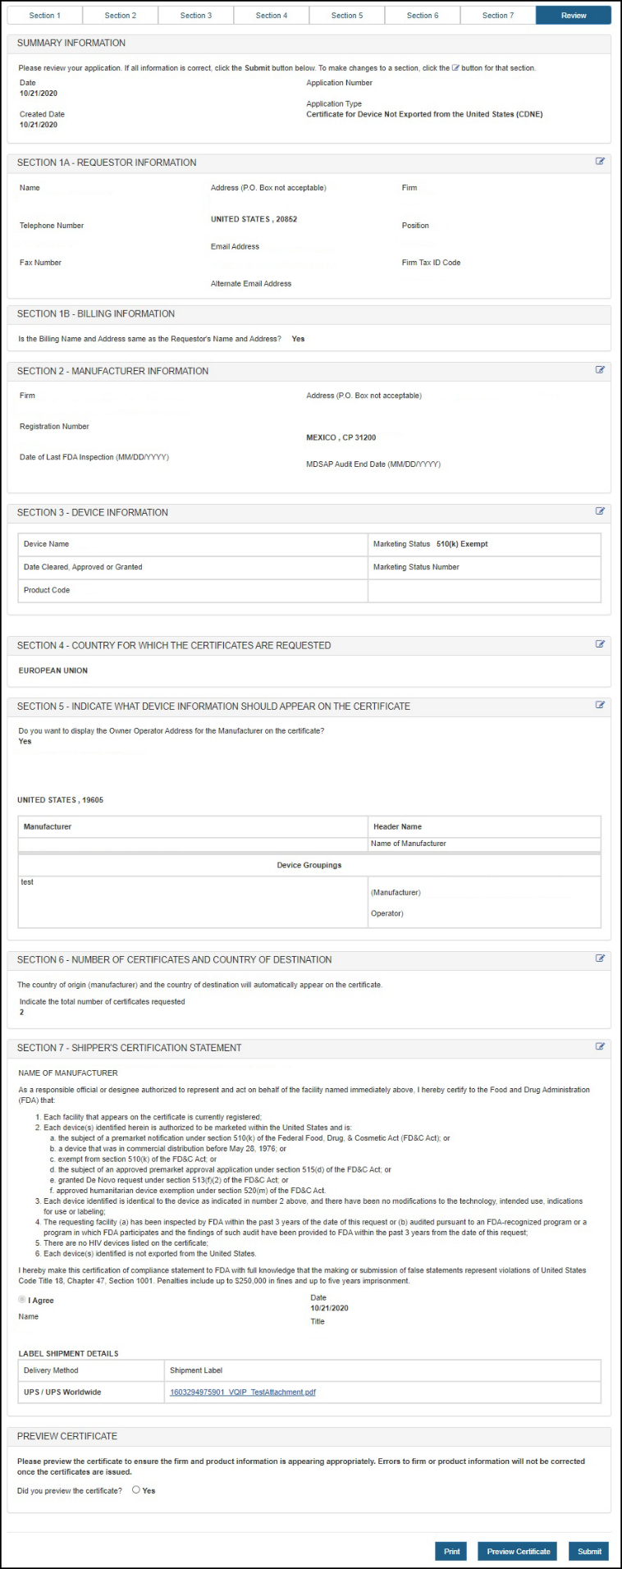This screenshot has height=1569, width=622.
Task: Navigate to the Section 4 tab
Action: point(272,16)
